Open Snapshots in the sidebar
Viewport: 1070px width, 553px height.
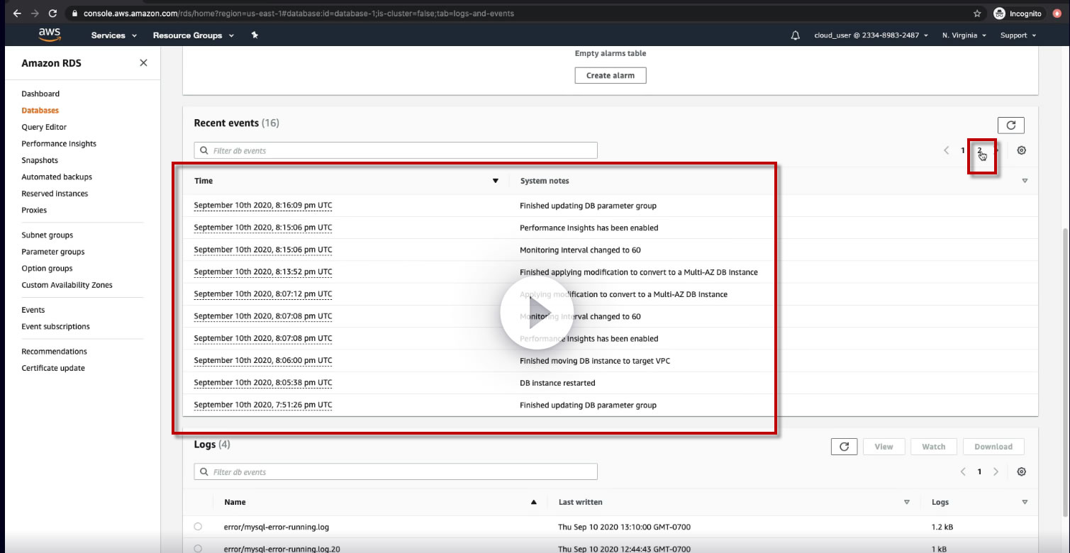[40, 160]
